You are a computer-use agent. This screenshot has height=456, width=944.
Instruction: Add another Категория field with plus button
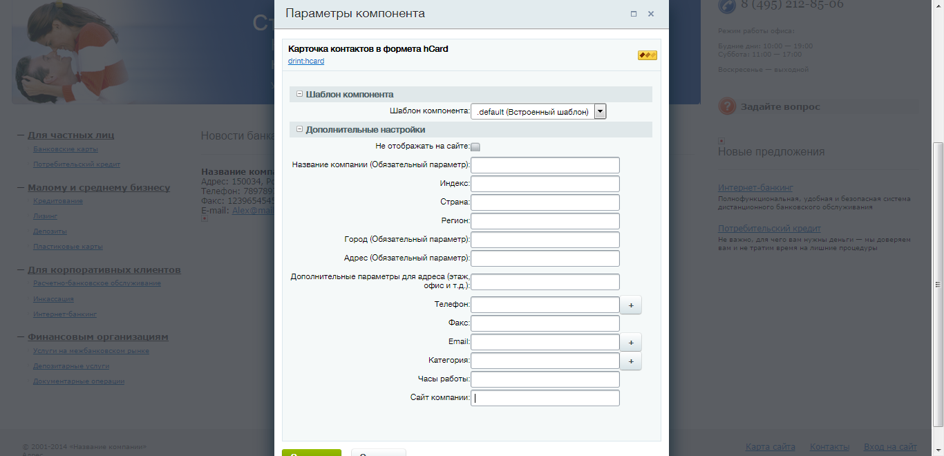pos(631,361)
